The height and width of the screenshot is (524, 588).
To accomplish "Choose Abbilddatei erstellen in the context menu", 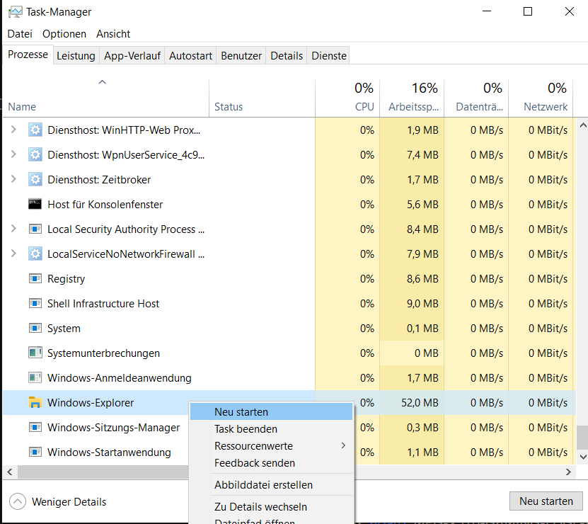I will click(x=272, y=484).
